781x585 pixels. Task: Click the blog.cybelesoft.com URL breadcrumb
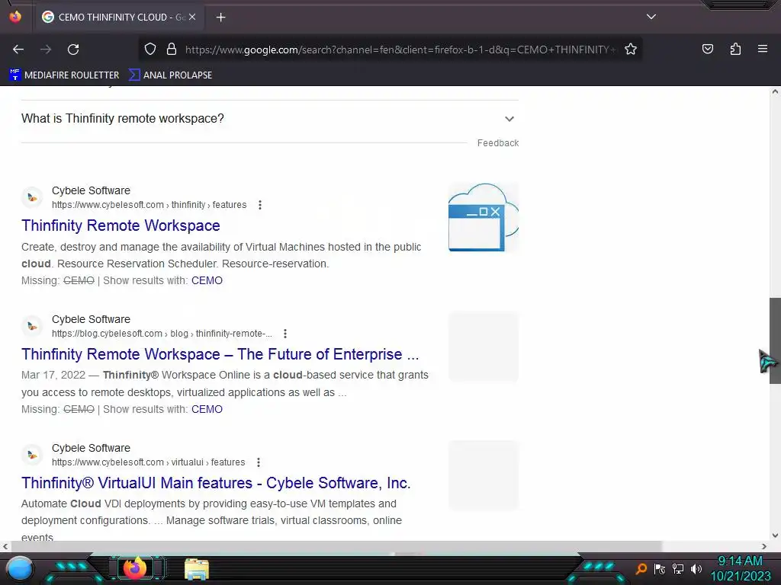(x=162, y=334)
